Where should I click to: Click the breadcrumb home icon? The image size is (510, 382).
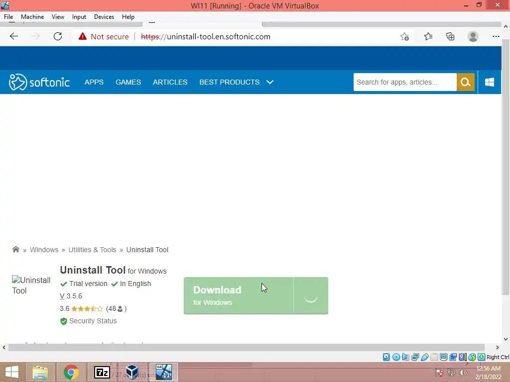click(15, 250)
